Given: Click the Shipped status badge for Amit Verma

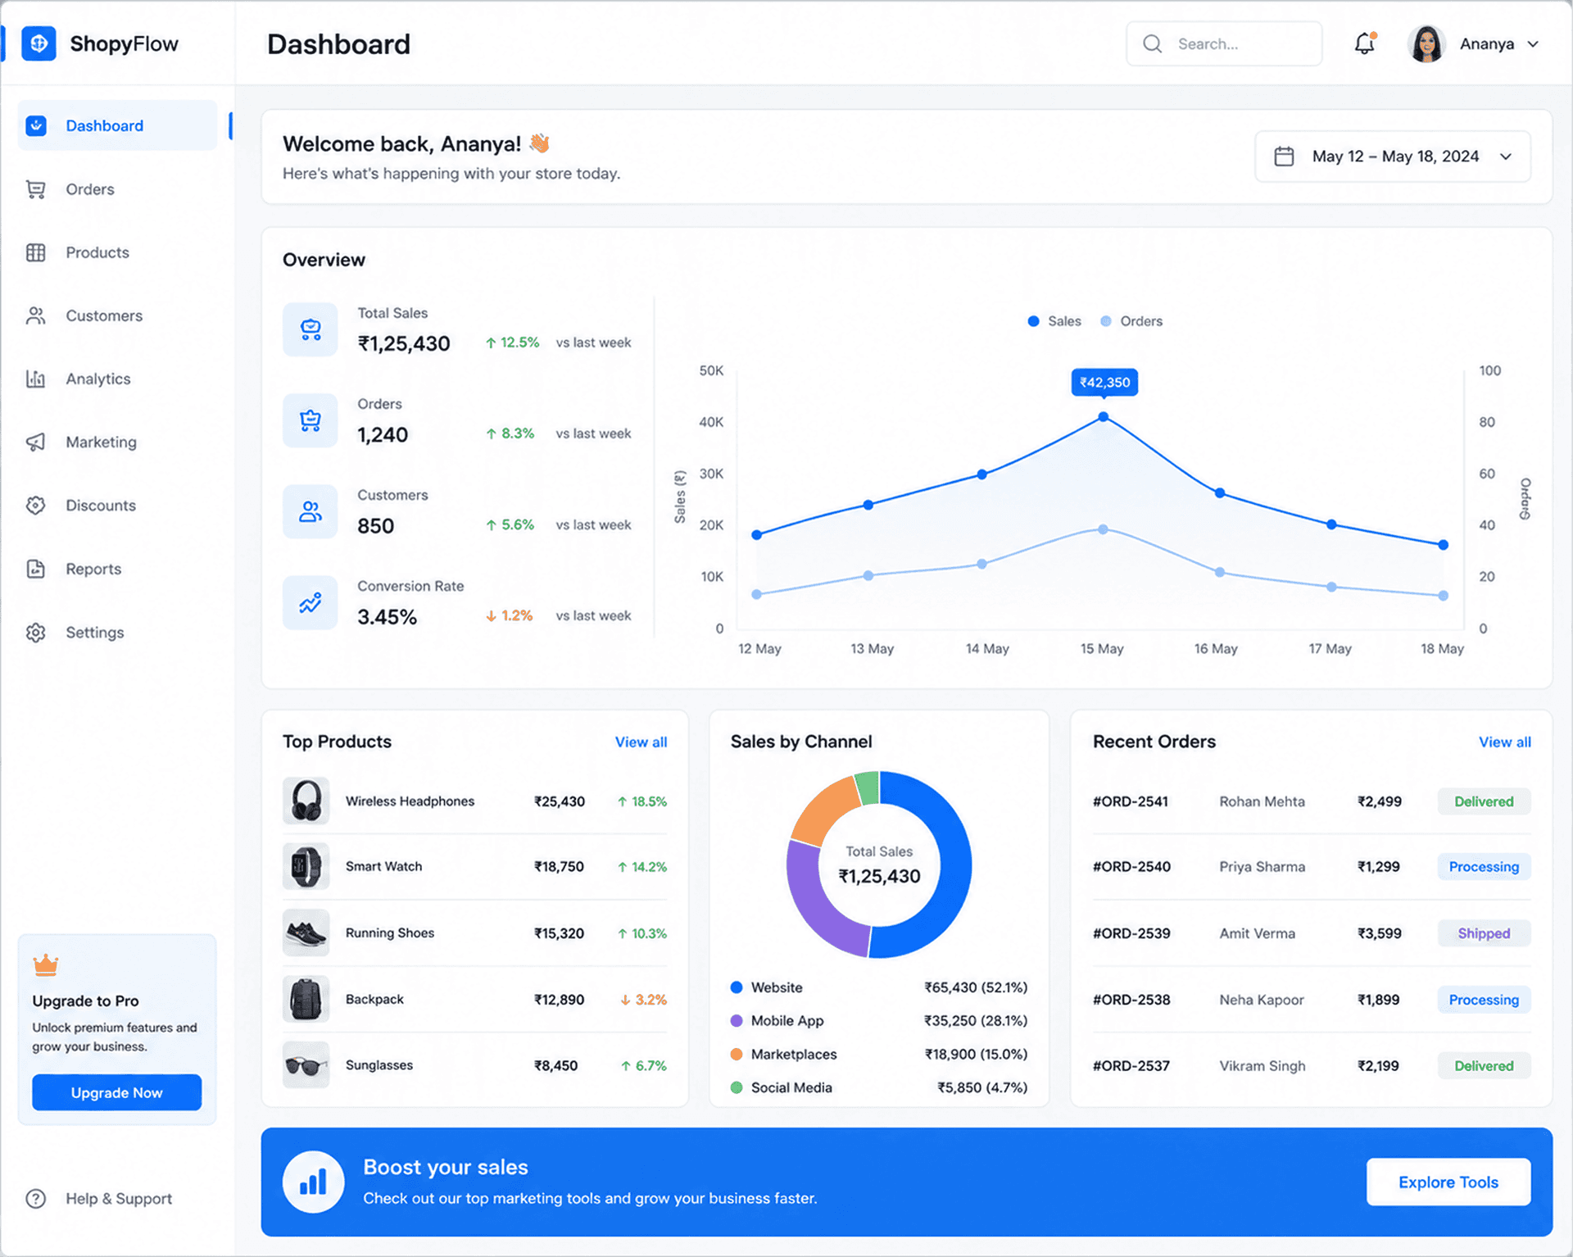Looking at the screenshot, I should [x=1484, y=933].
